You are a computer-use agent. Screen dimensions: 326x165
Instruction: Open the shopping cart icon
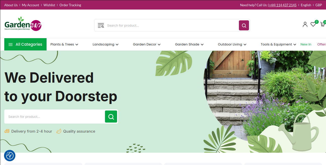323,24
